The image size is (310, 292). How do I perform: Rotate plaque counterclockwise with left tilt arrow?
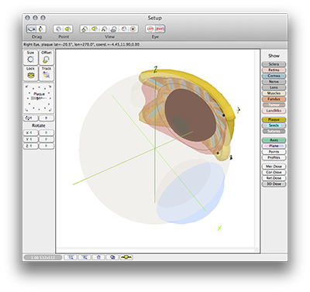pos(30,118)
